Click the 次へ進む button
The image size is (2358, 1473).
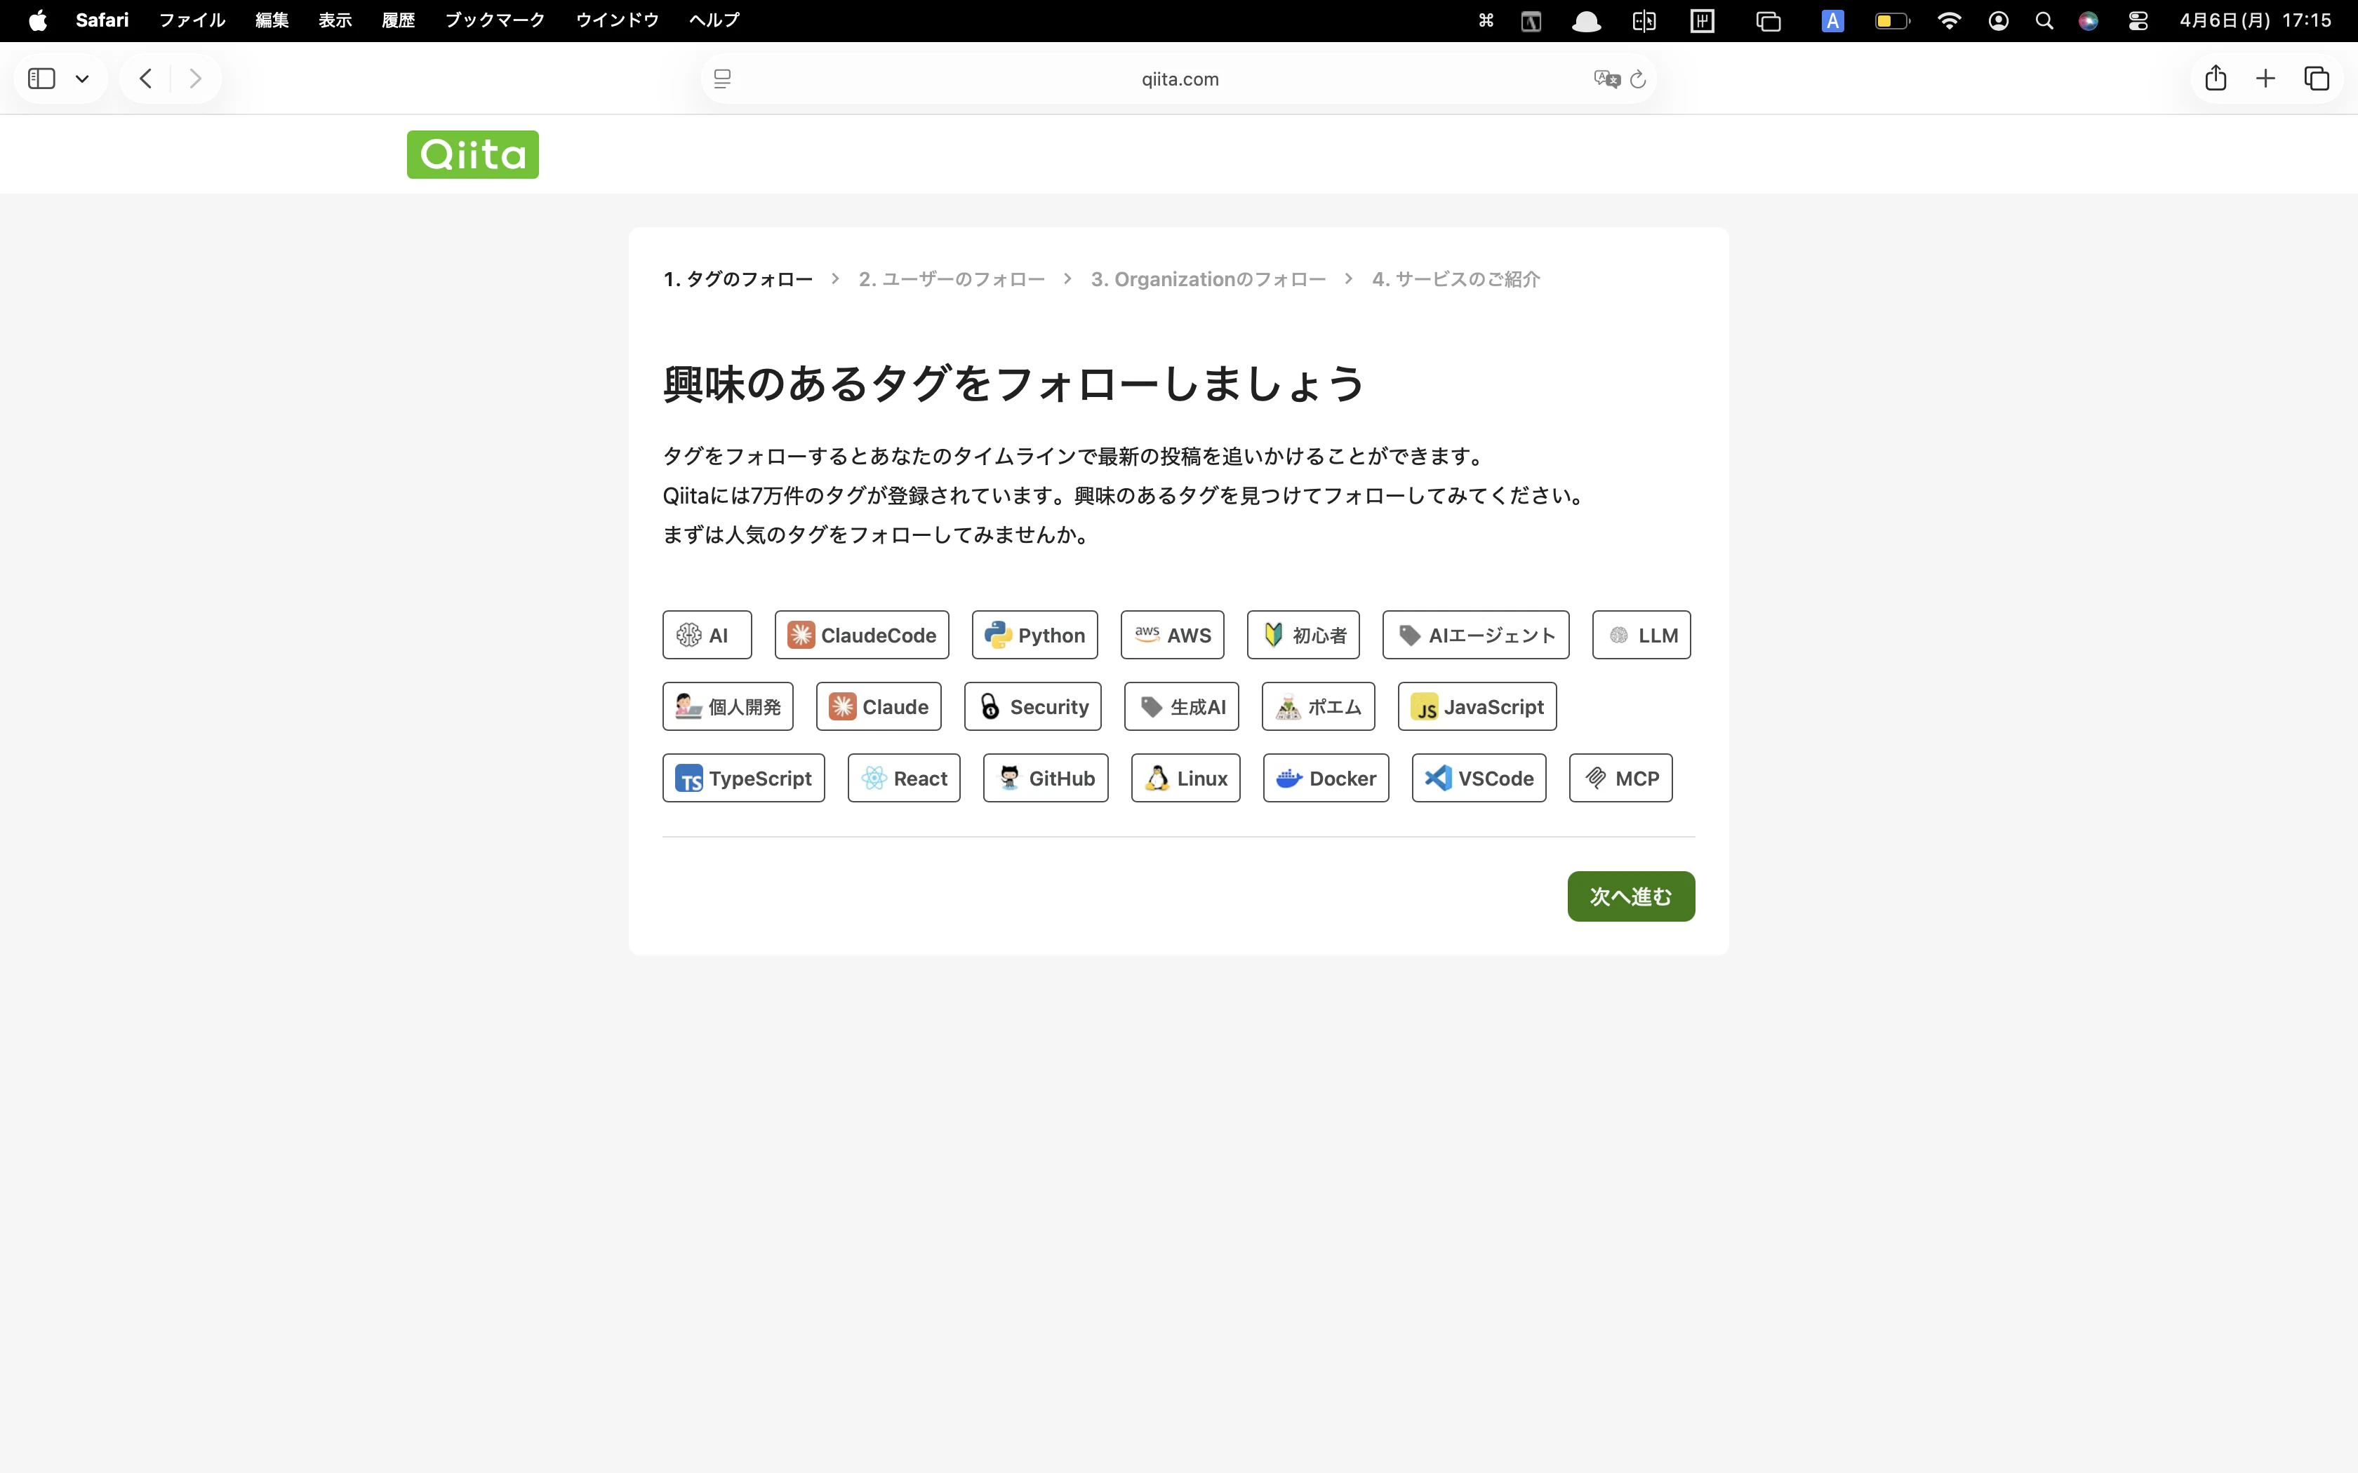[1631, 896]
